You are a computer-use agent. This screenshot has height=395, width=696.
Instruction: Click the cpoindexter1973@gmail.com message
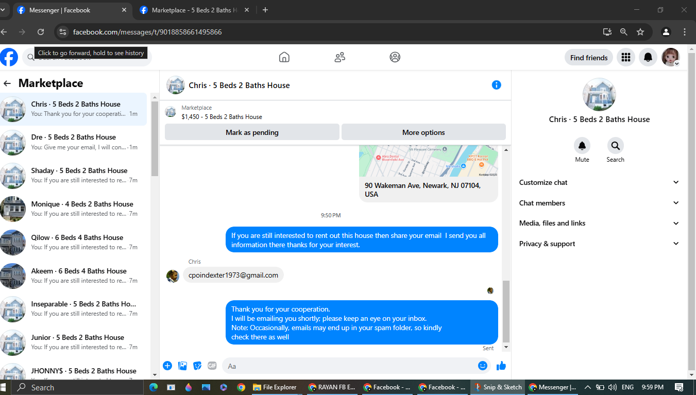pos(233,275)
